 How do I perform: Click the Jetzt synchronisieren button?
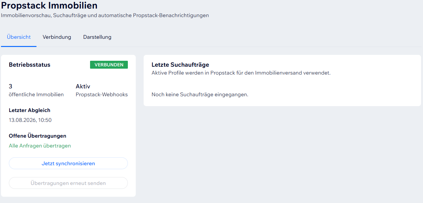point(68,163)
